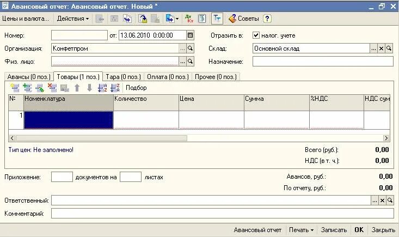Click the magnifier icon next to Физ. лицо
The image size is (399, 237).
pos(190,62)
